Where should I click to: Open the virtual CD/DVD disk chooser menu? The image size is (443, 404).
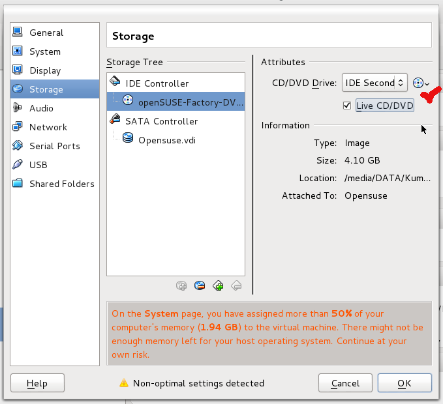421,83
